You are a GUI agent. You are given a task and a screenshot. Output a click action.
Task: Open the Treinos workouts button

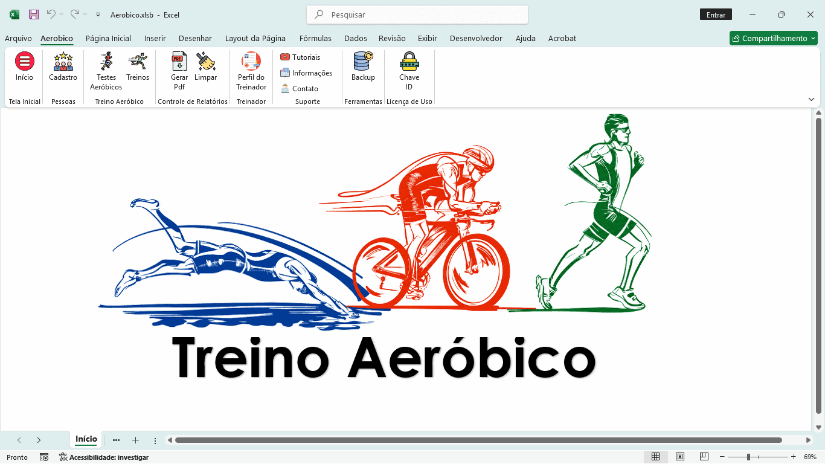[138, 67]
